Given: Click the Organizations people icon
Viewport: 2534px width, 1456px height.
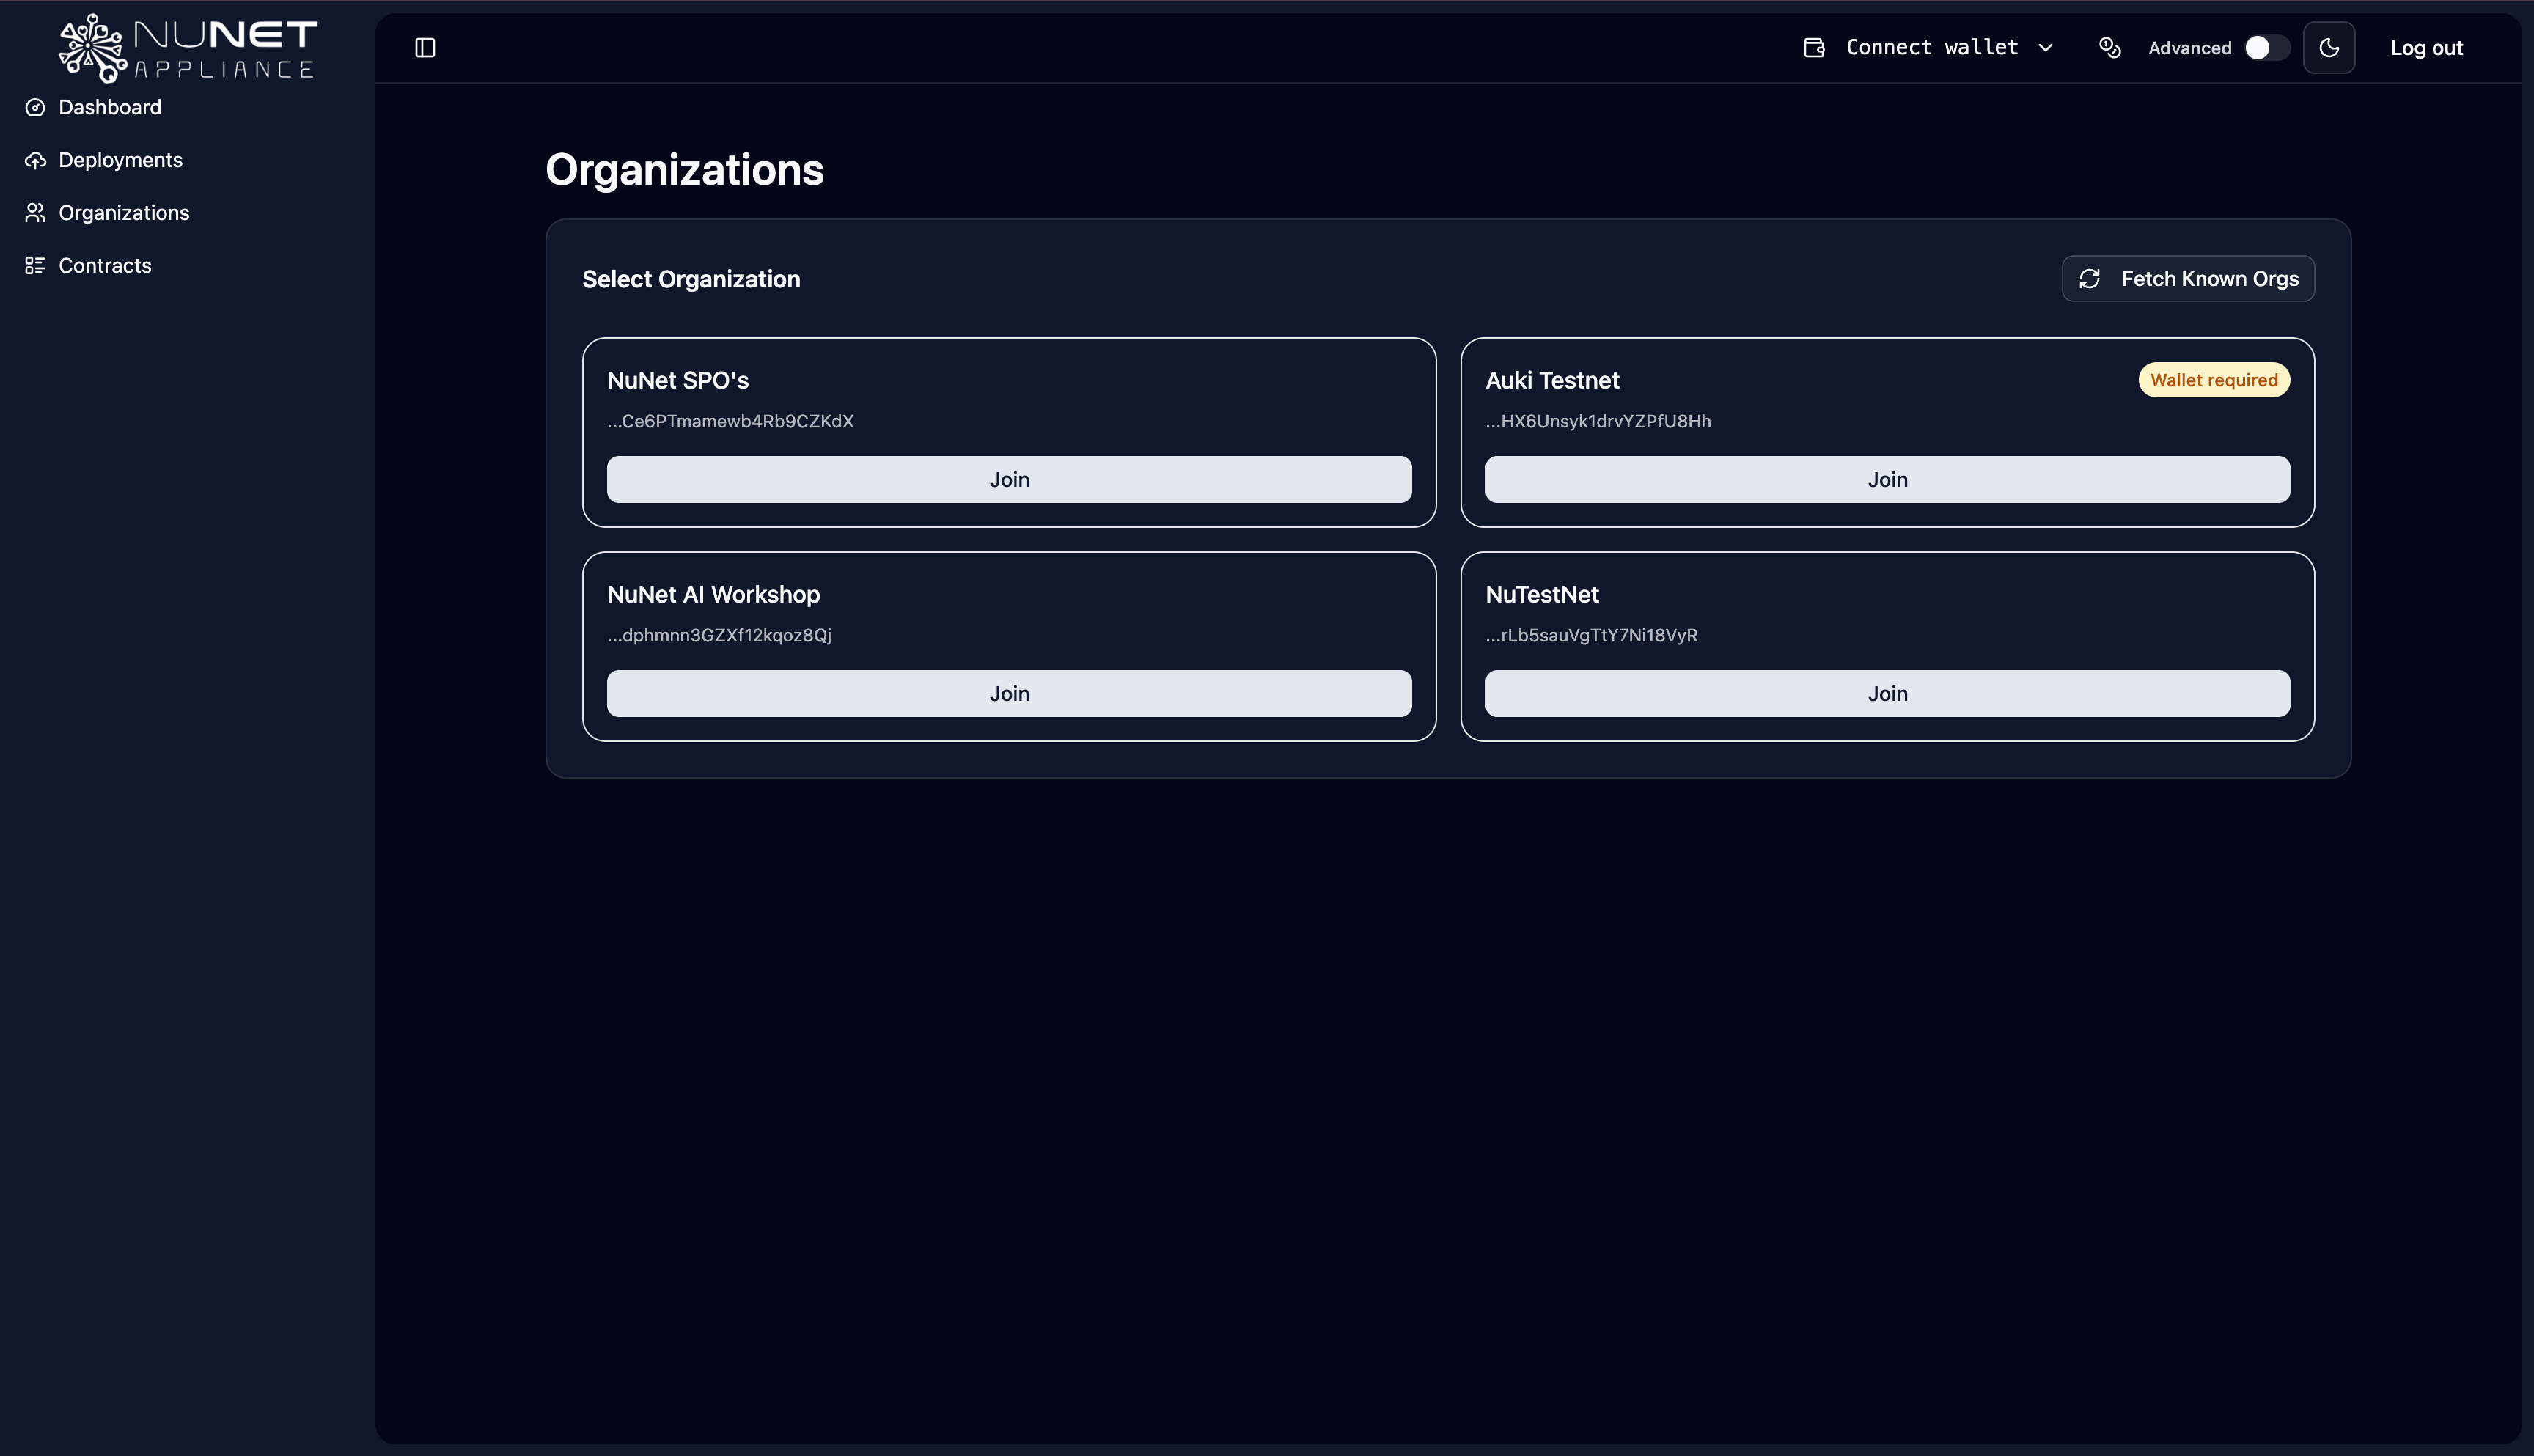Looking at the screenshot, I should pos(35,213).
